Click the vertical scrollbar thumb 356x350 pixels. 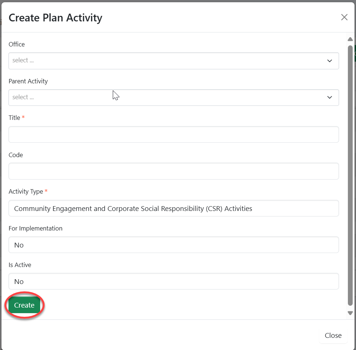(350, 175)
